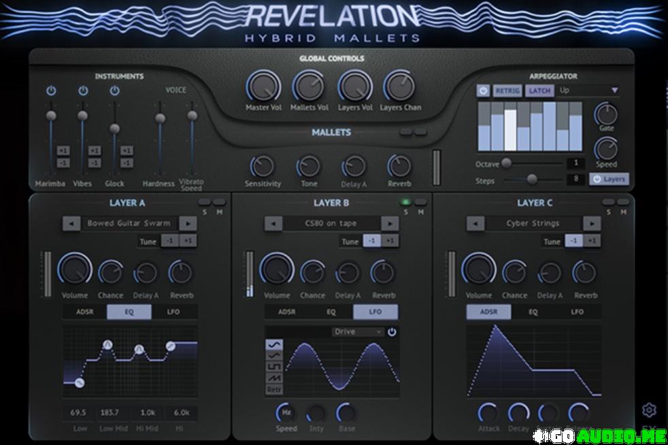Click the LFO Drive power icon
668x445 pixels.
pyautogui.click(x=392, y=331)
